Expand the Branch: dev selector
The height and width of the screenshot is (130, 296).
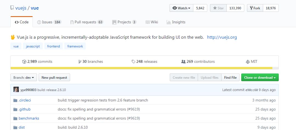click(x=24, y=78)
